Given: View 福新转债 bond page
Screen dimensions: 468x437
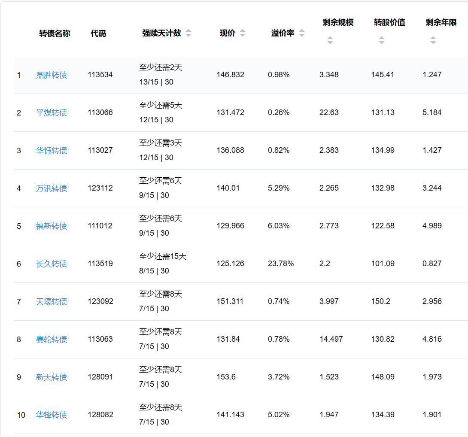Looking at the screenshot, I should point(52,226).
